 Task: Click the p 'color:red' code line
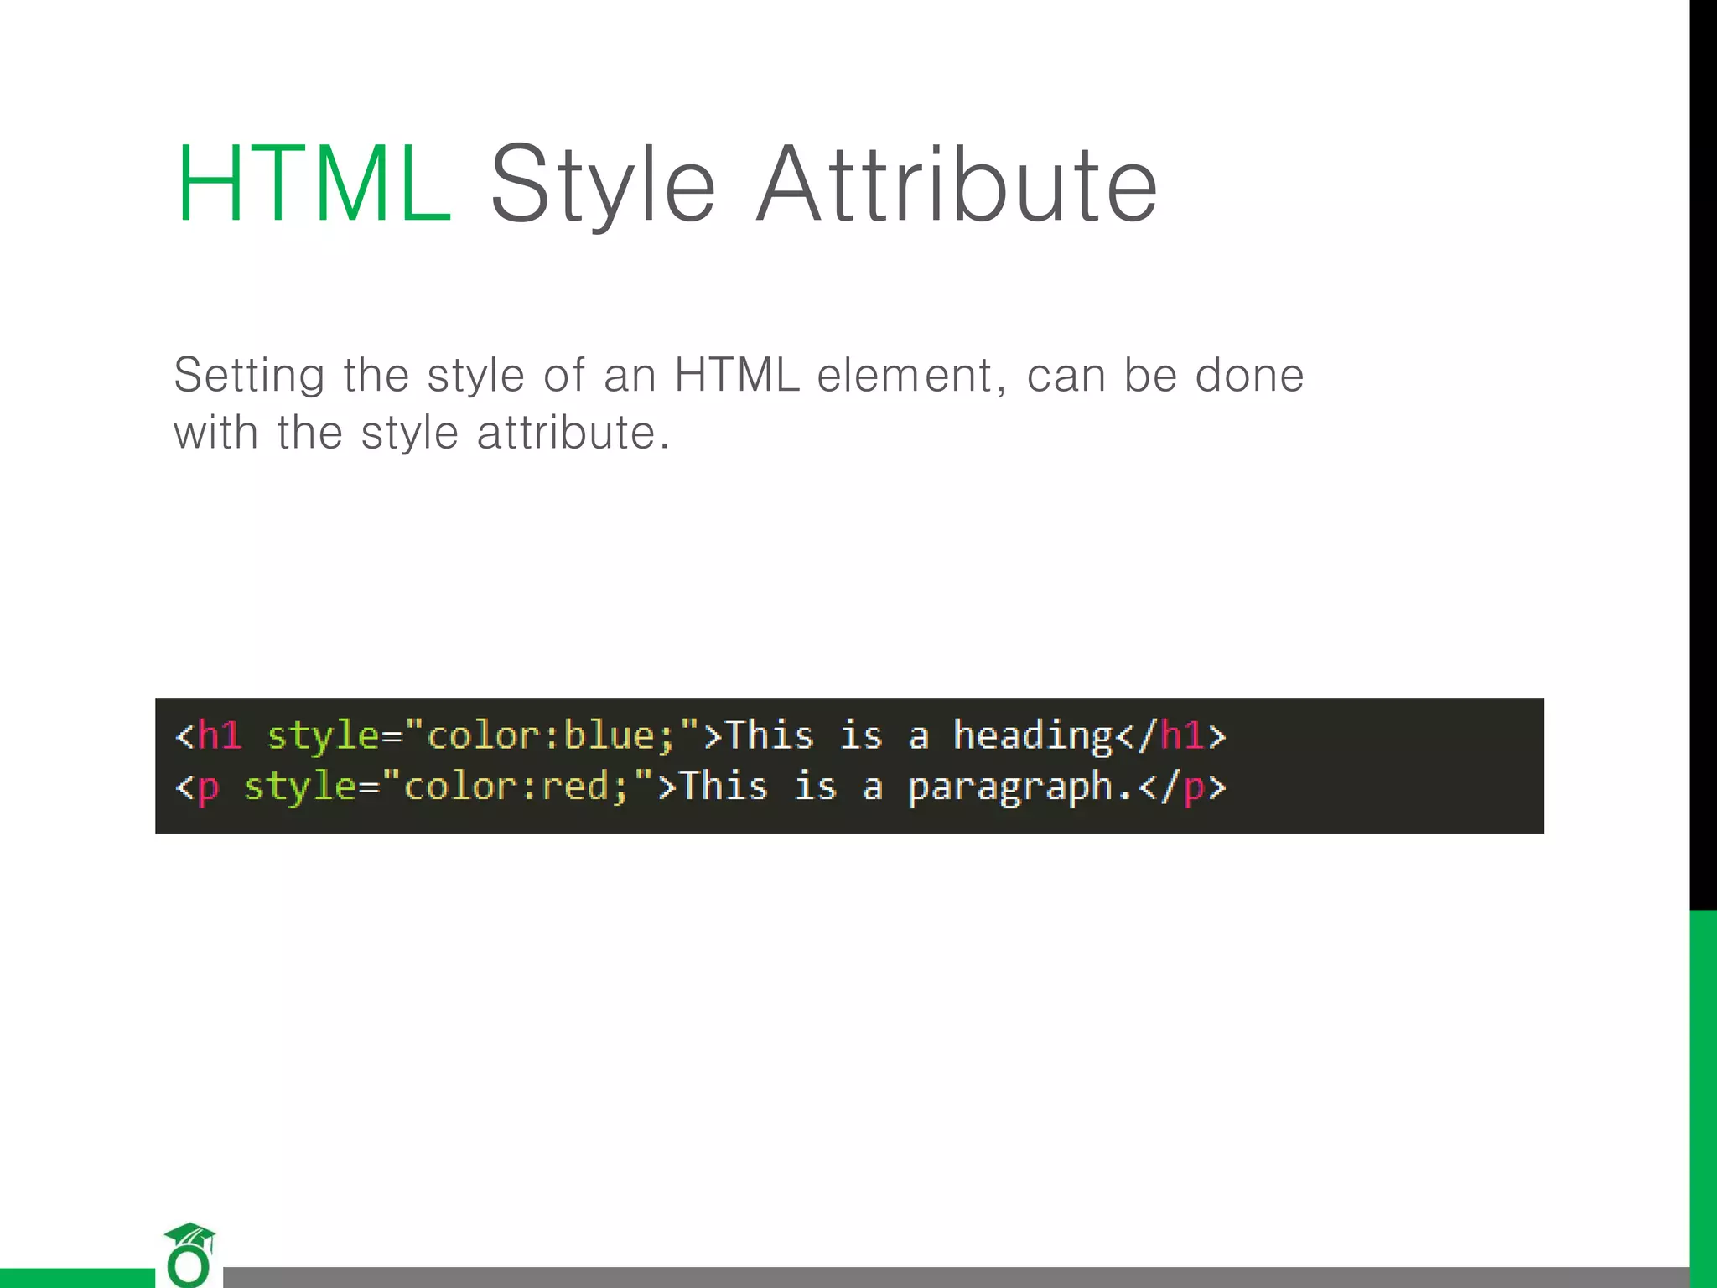coord(701,788)
